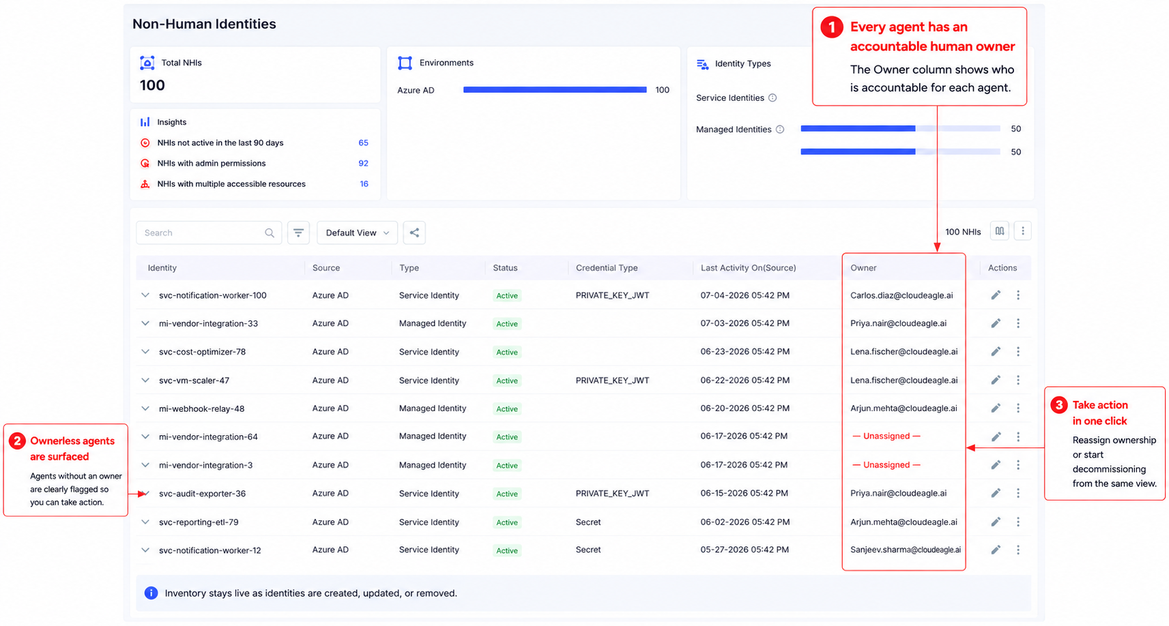Open more actions for mi-vendor-integration-33
Screen dimensions: 1169x626
pyautogui.click(x=1018, y=323)
